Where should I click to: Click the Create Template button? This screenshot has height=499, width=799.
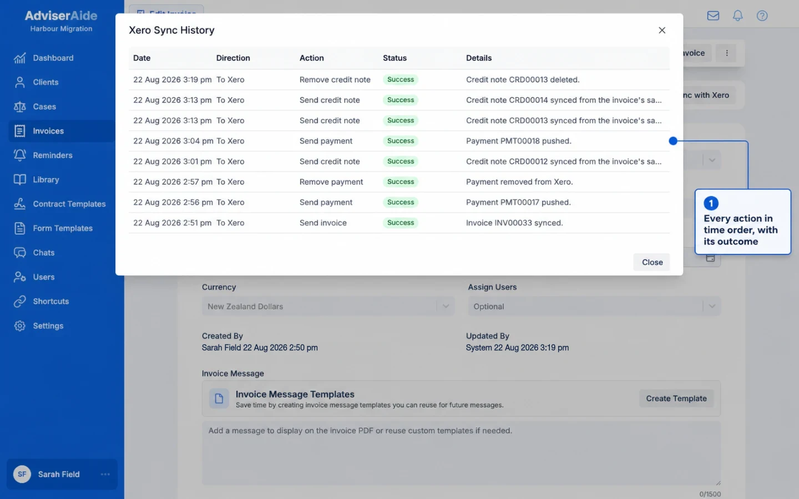[676, 399]
